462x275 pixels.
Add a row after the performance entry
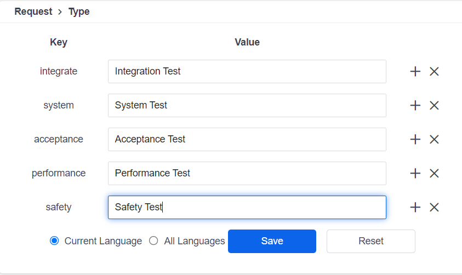(x=415, y=173)
